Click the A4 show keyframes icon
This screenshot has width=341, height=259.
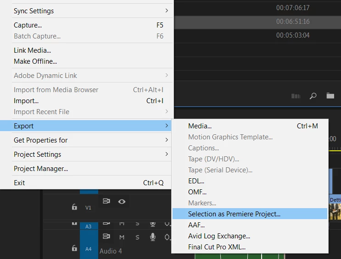click(167, 237)
